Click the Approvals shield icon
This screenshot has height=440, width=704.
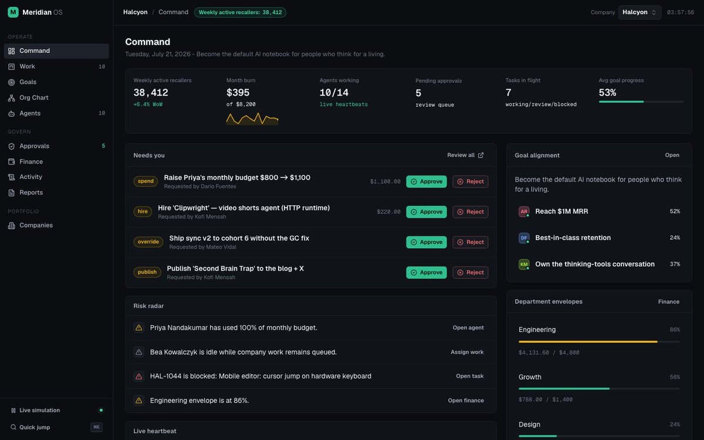coord(12,146)
